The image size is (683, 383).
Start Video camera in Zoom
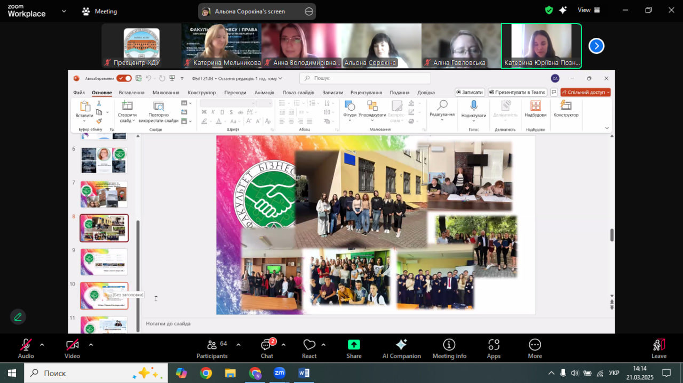pyautogui.click(x=72, y=345)
